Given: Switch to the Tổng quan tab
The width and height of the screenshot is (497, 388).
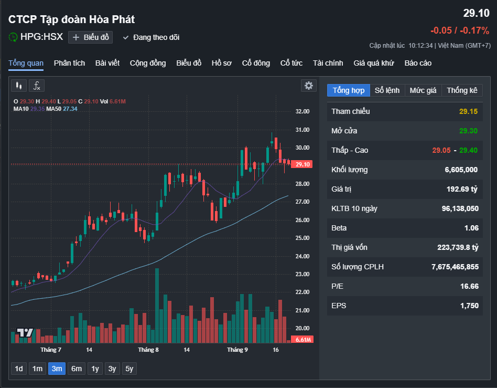Looking at the screenshot, I should (26, 63).
